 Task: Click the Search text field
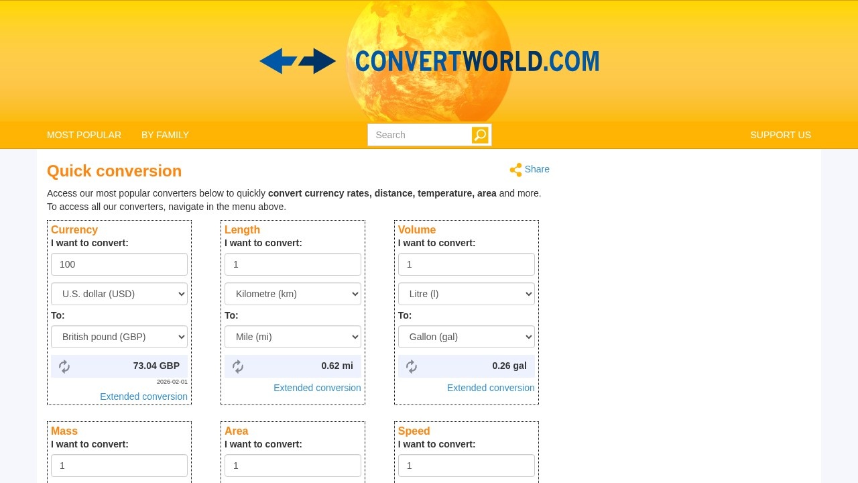(x=420, y=135)
